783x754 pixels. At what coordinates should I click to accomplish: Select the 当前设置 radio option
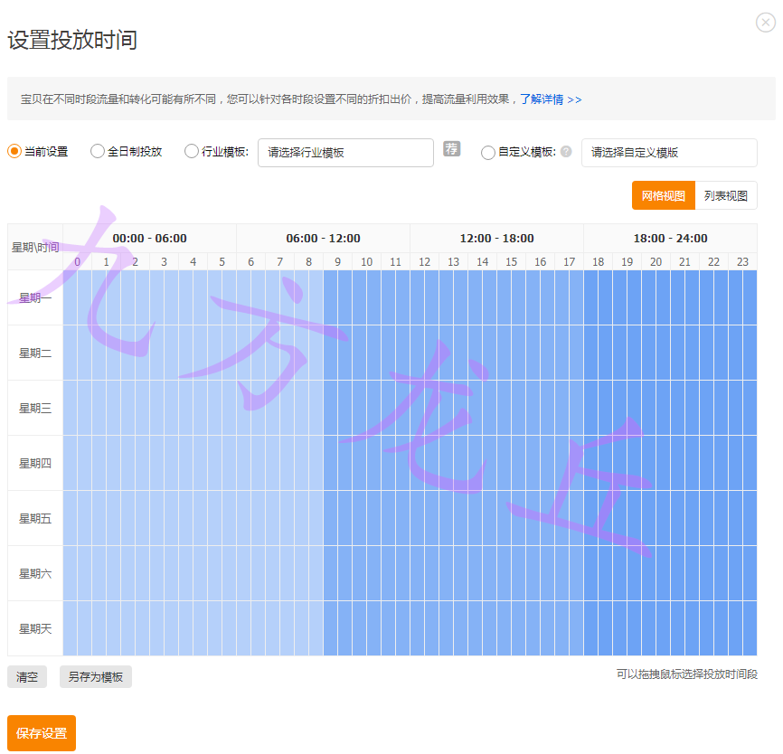click(14, 152)
